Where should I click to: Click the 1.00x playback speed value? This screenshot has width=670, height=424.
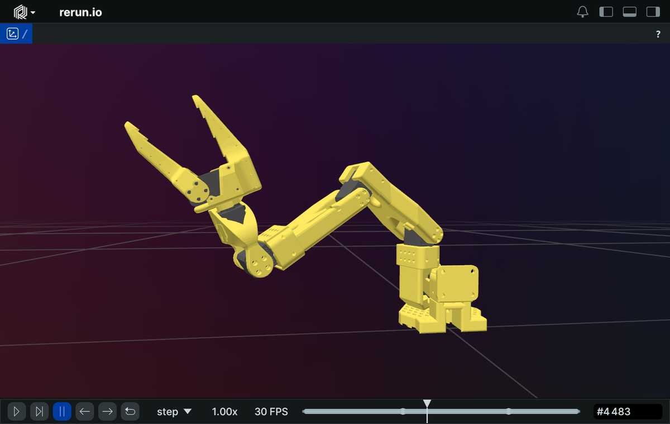(x=224, y=412)
